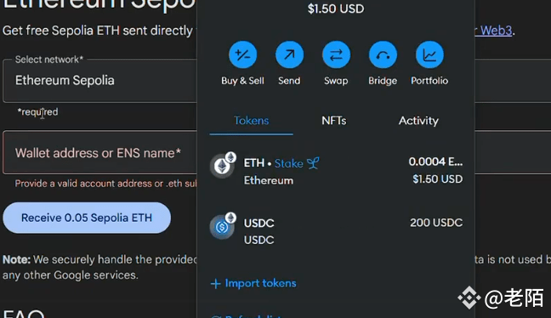551x318 pixels.
Task: Open the Activity tab
Action: click(x=418, y=121)
